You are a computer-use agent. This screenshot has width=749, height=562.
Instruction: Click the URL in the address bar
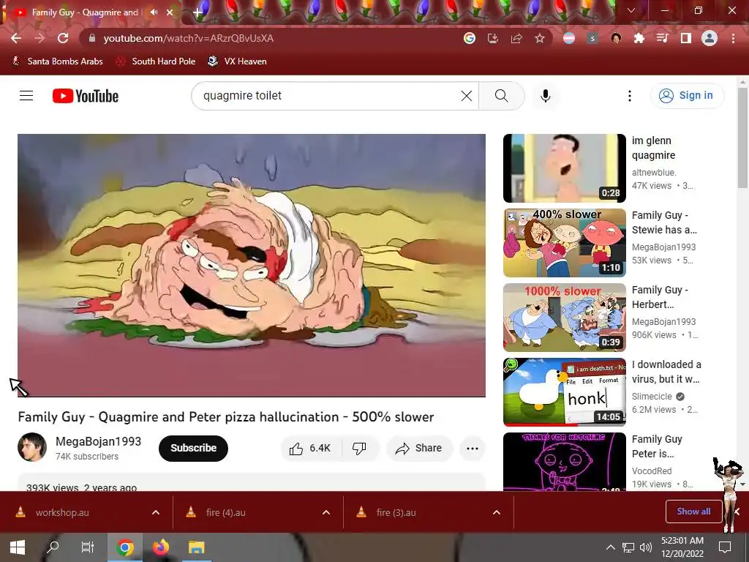[188, 38]
